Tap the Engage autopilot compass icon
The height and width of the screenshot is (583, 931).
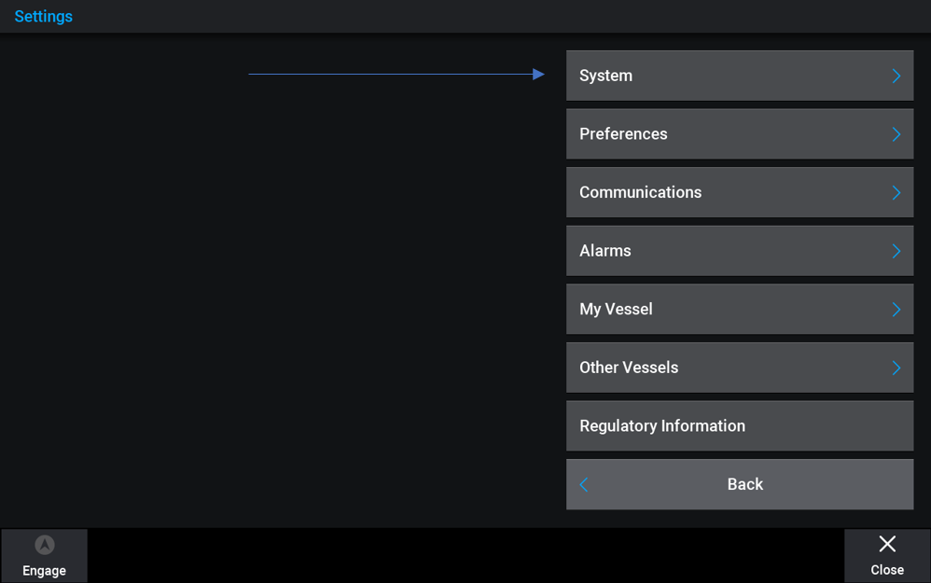point(45,545)
